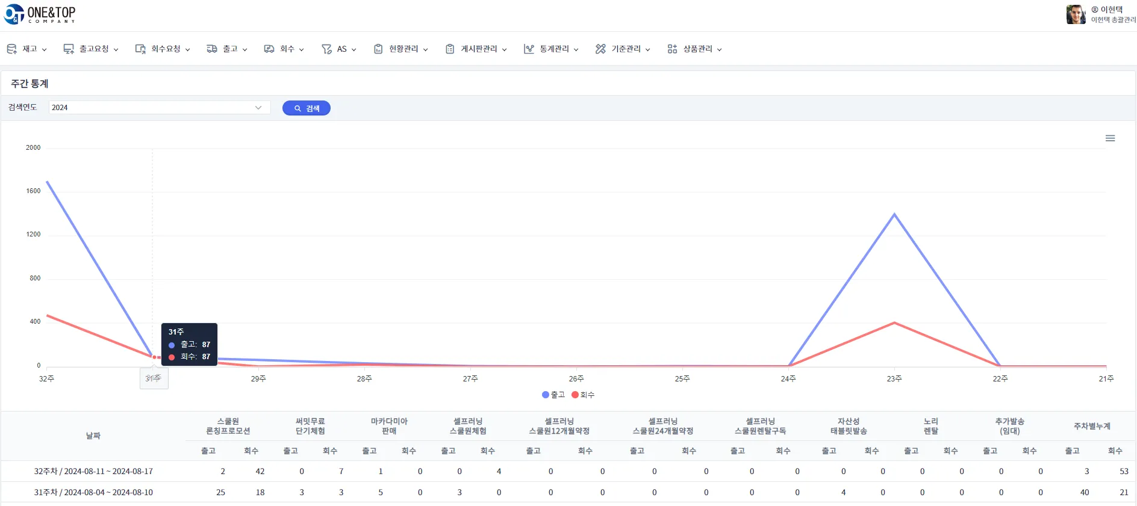Open the 검색연도 2024 year dropdown
Image resolution: width=1137 pixels, height=506 pixels.
pos(160,108)
